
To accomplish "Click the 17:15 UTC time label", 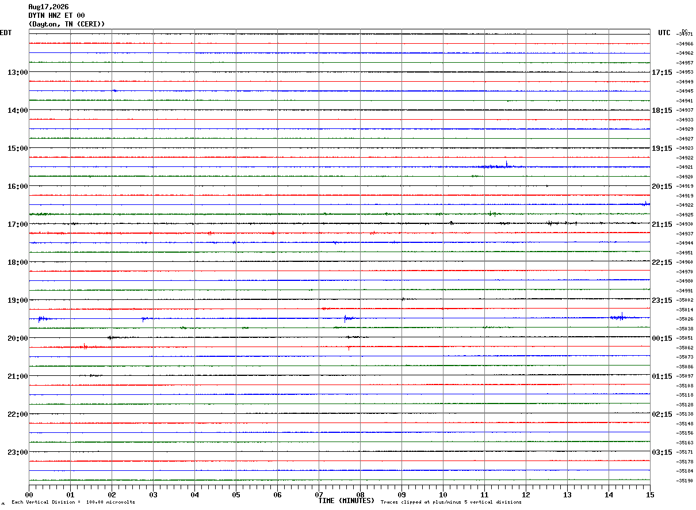I will click(661, 73).
